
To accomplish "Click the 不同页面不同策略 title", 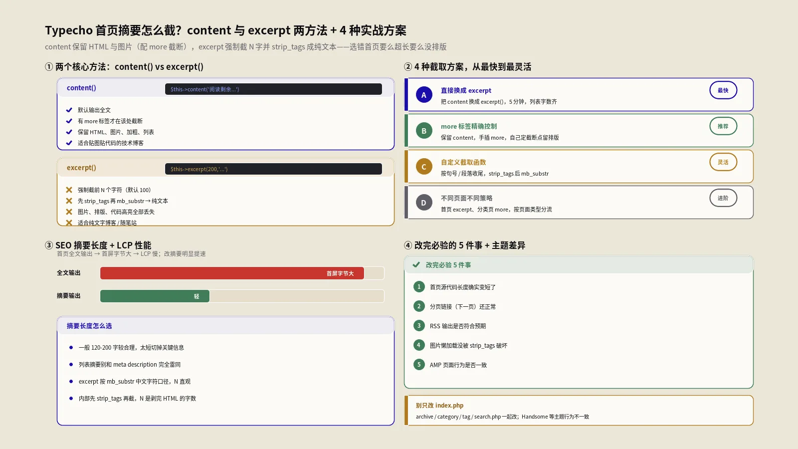I will (466, 198).
